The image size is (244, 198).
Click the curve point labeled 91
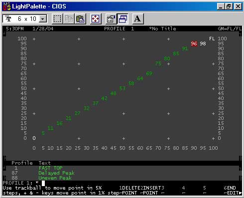pyautogui.click(x=185, y=49)
